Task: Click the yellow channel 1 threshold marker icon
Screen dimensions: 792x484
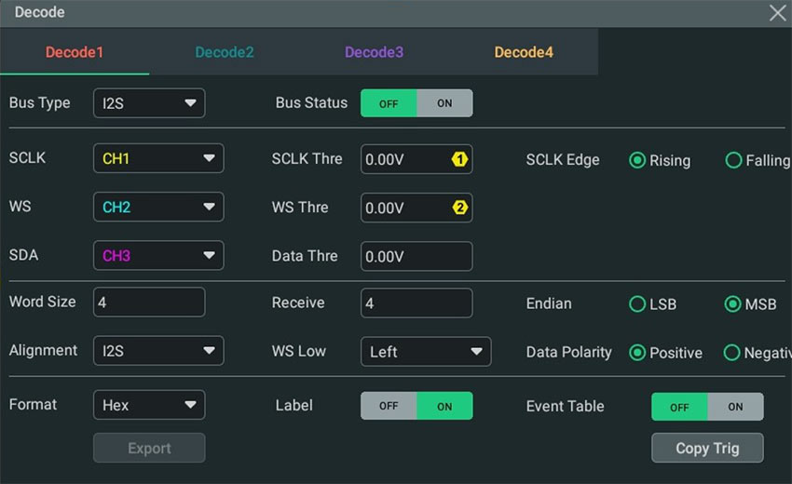Action: pos(459,159)
